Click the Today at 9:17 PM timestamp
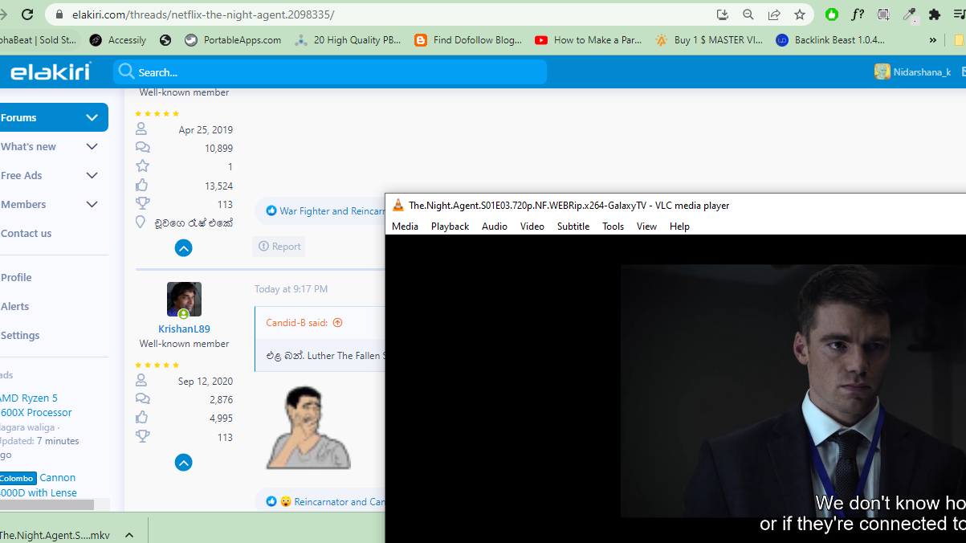 tap(291, 289)
